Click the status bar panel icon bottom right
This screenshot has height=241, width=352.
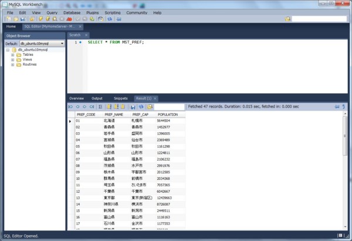pyautogui.click(x=340, y=236)
